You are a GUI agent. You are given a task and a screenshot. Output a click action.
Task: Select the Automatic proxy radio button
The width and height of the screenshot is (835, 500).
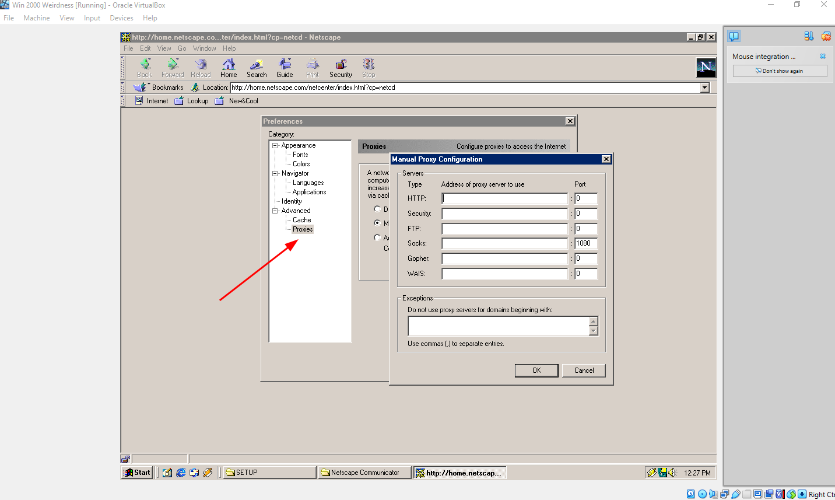click(x=377, y=237)
